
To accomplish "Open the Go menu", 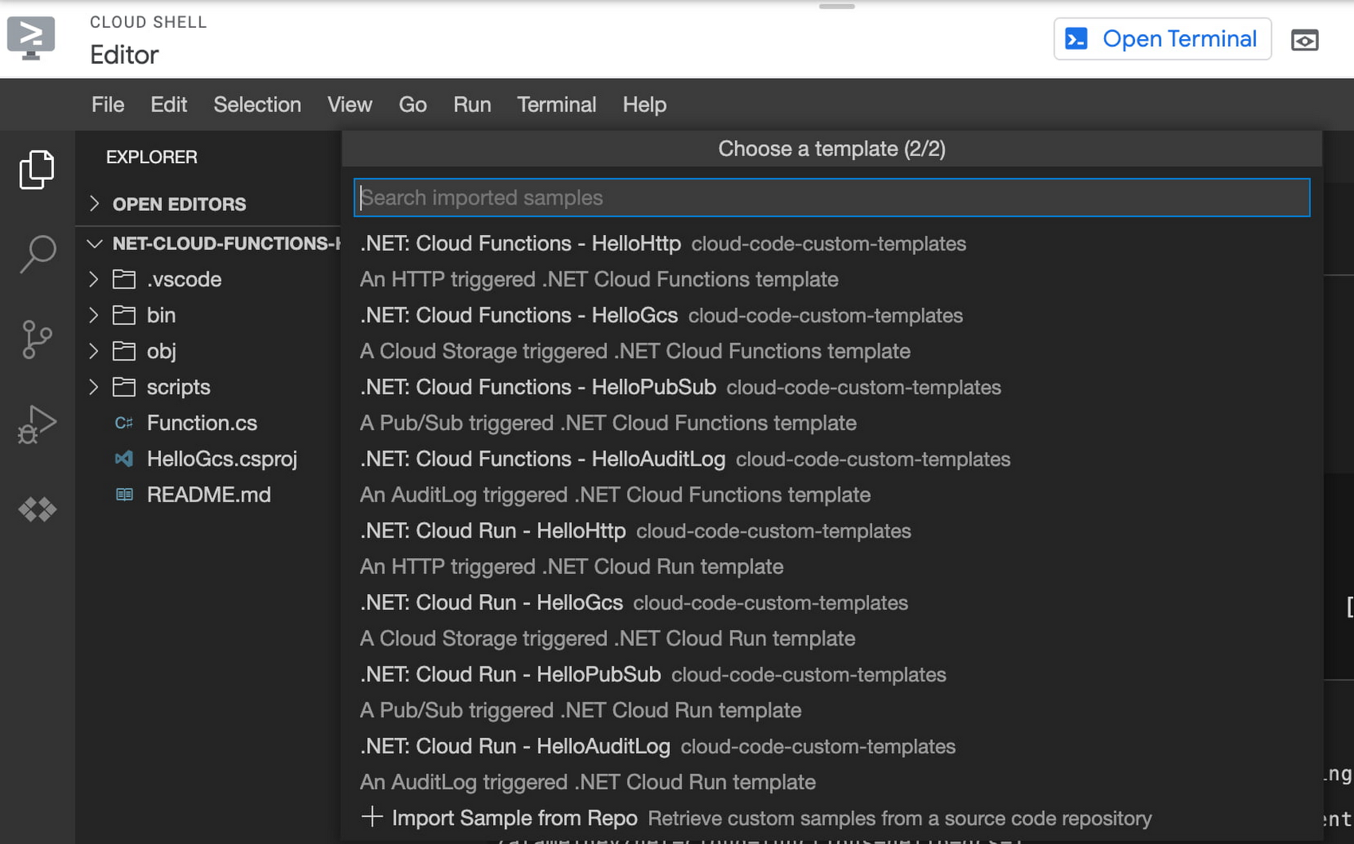I will (x=413, y=104).
